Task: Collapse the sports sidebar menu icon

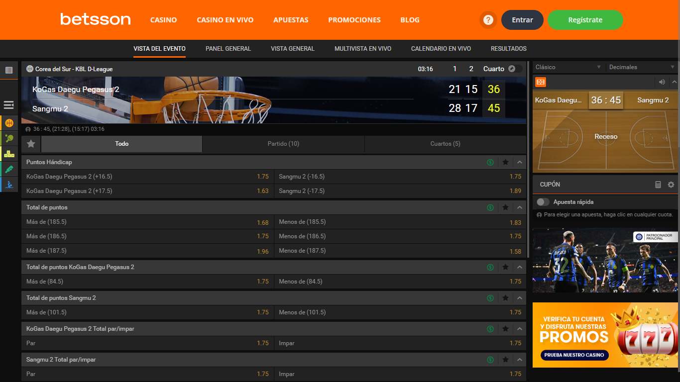Action: click(8, 105)
